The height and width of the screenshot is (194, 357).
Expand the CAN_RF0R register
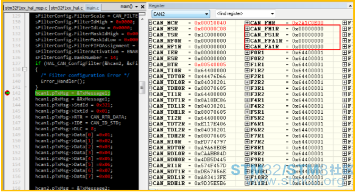[x=150, y=40]
